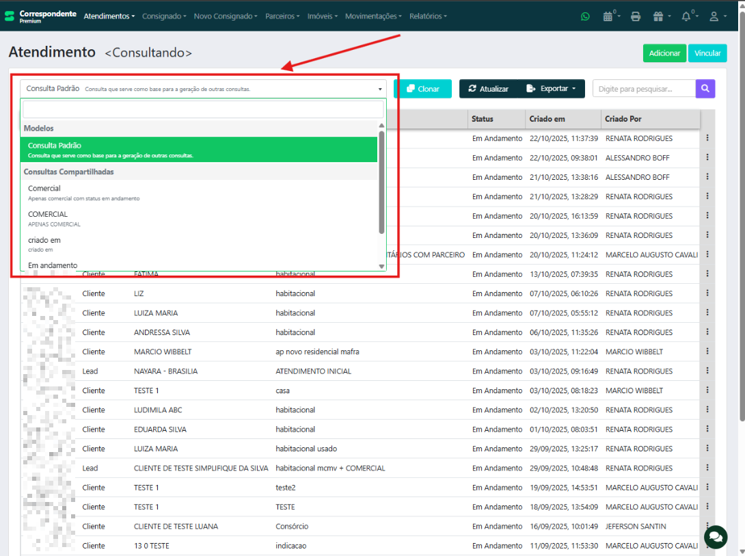
Task: Click the Clonar button
Action: [x=422, y=89]
